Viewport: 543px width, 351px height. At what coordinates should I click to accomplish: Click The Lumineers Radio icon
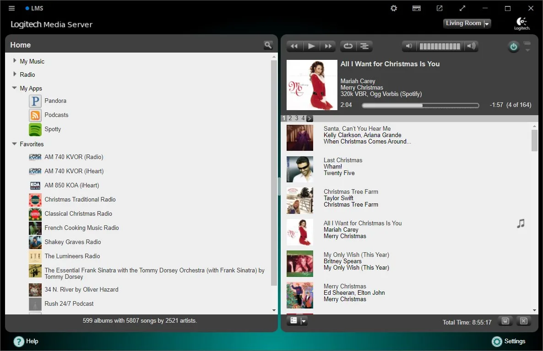tap(35, 256)
